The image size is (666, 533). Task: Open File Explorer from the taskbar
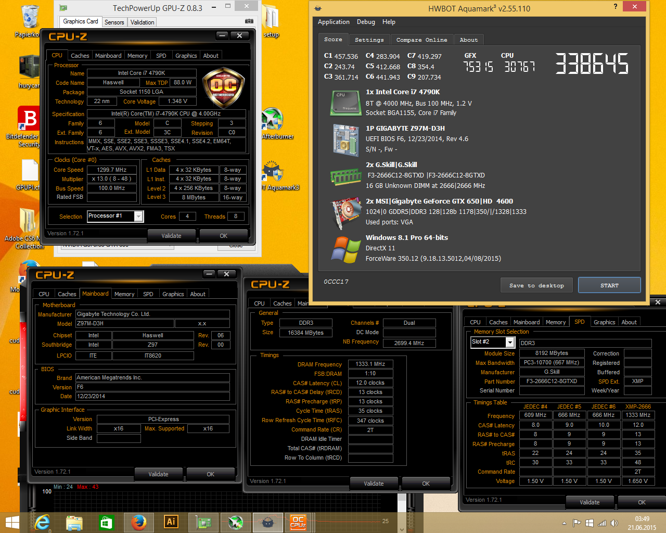click(74, 522)
